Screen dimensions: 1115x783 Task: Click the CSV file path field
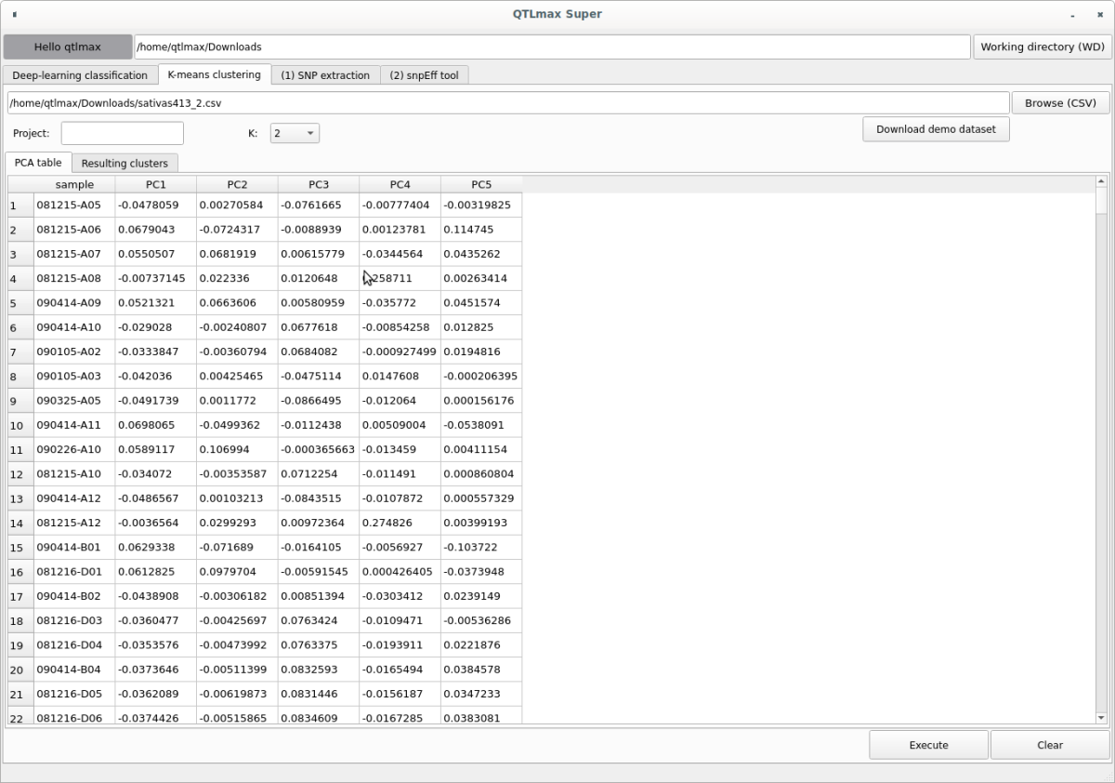pos(507,103)
